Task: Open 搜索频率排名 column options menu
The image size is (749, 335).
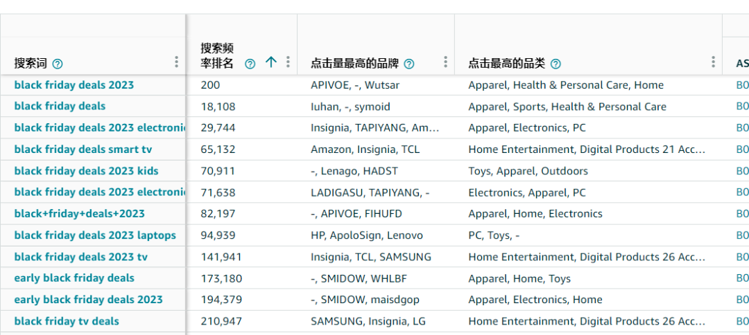Action: tap(288, 62)
